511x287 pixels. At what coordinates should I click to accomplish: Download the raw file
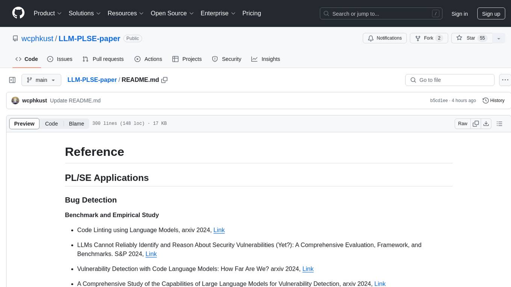pos(486,124)
